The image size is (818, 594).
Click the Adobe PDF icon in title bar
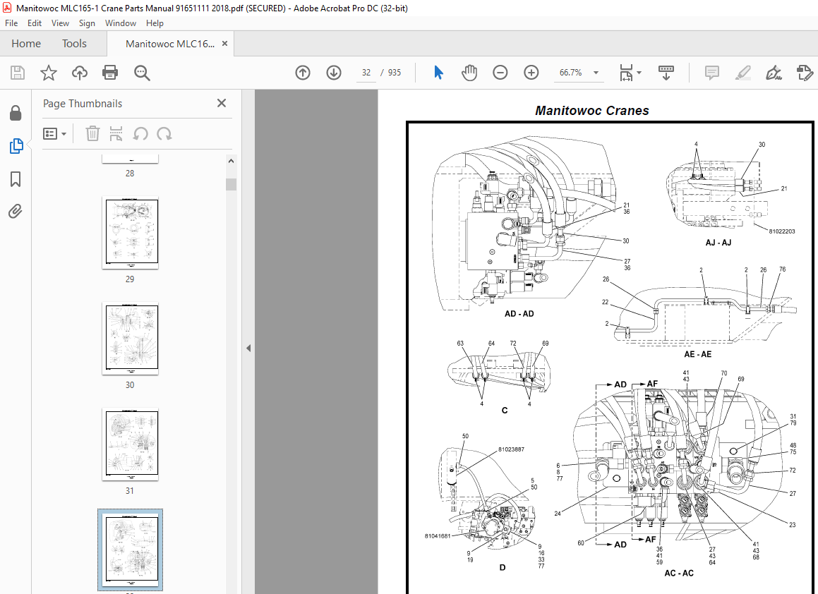(7, 8)
